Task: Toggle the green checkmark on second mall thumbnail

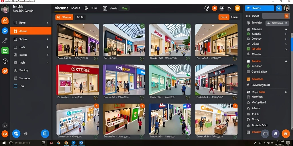Action: click(142, 26)
